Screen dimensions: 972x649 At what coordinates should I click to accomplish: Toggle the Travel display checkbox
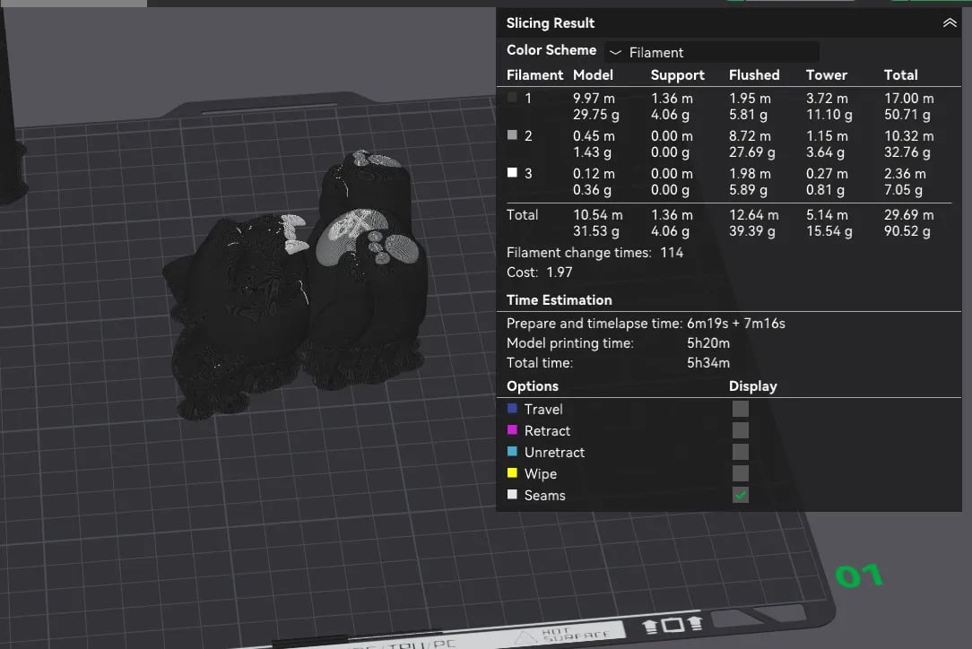[740, 409]
